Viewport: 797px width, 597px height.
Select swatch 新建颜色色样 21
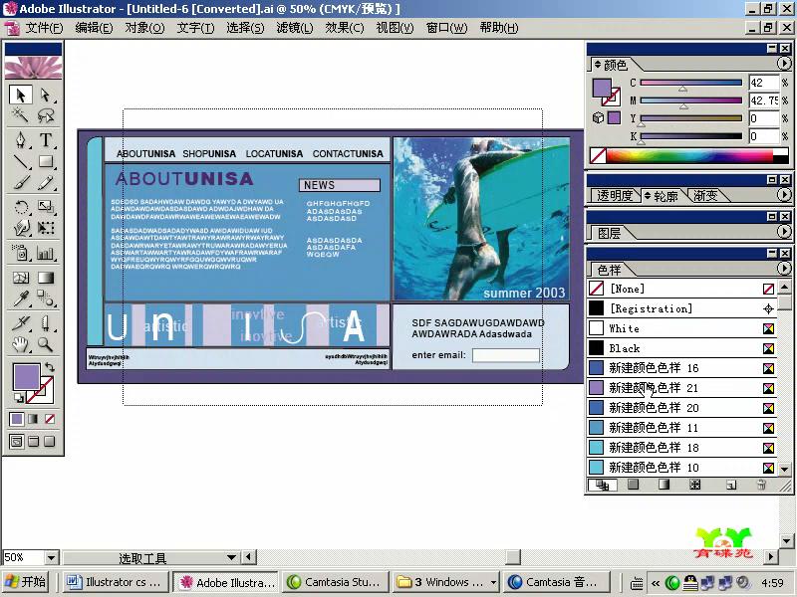(x=681, y=388)
